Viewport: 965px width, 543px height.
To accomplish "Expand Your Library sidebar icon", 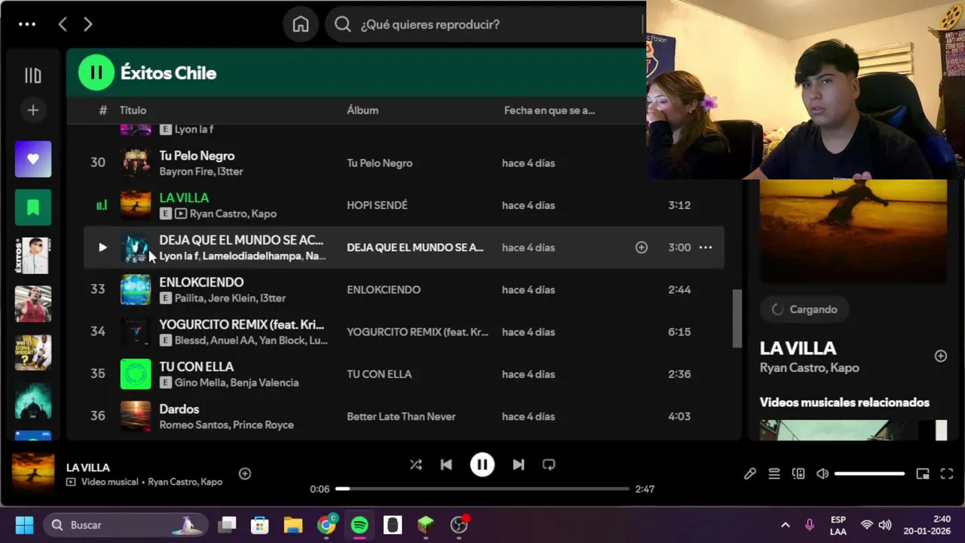I will [x=32, y=75].
